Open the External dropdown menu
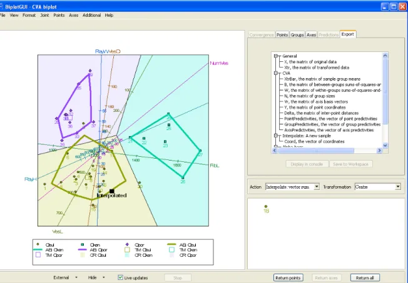The image size is (408, 283). [x=65, y=277]
